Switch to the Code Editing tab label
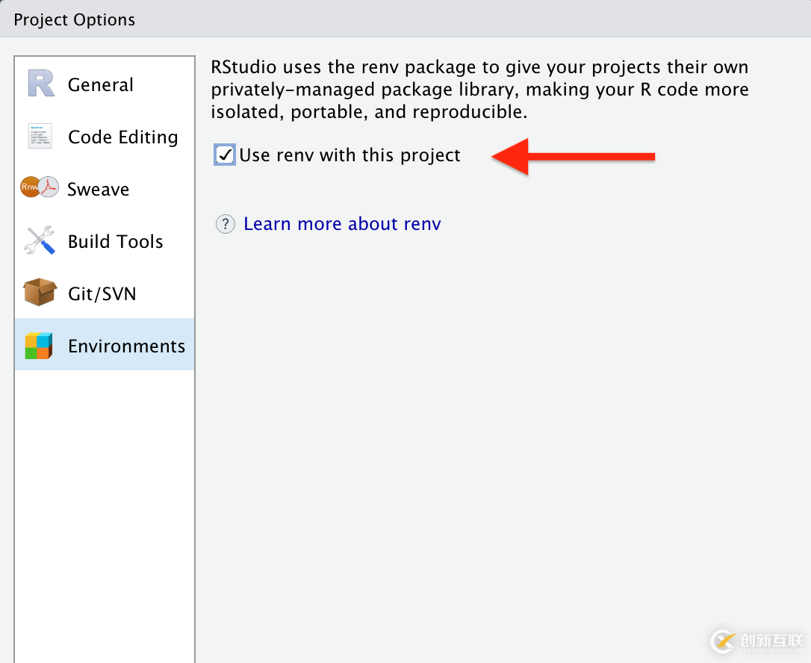The height and width of the screenshot is (663, 811). coord(123,137)
